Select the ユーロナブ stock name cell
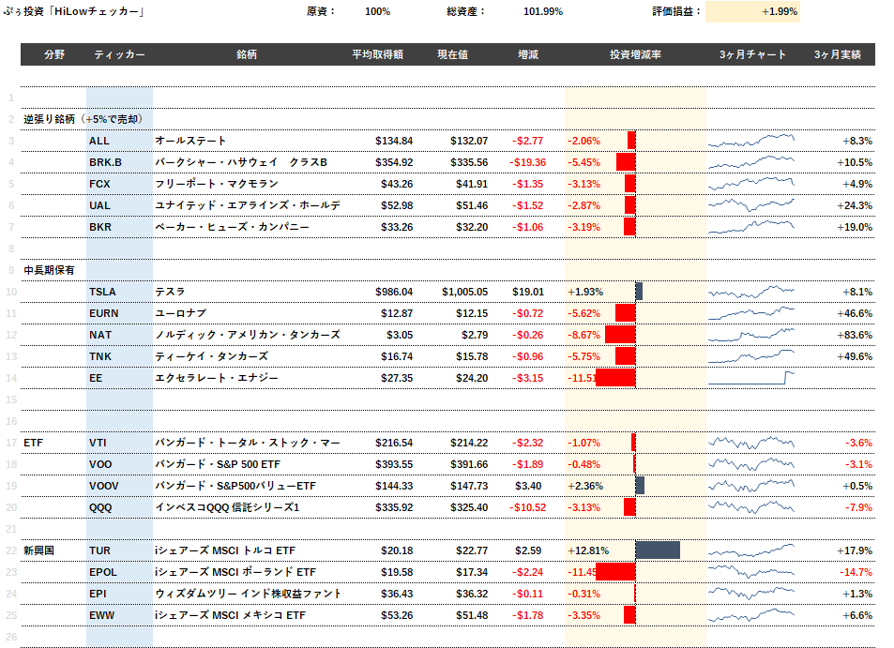The image size is (894, 648). point(181,313)
